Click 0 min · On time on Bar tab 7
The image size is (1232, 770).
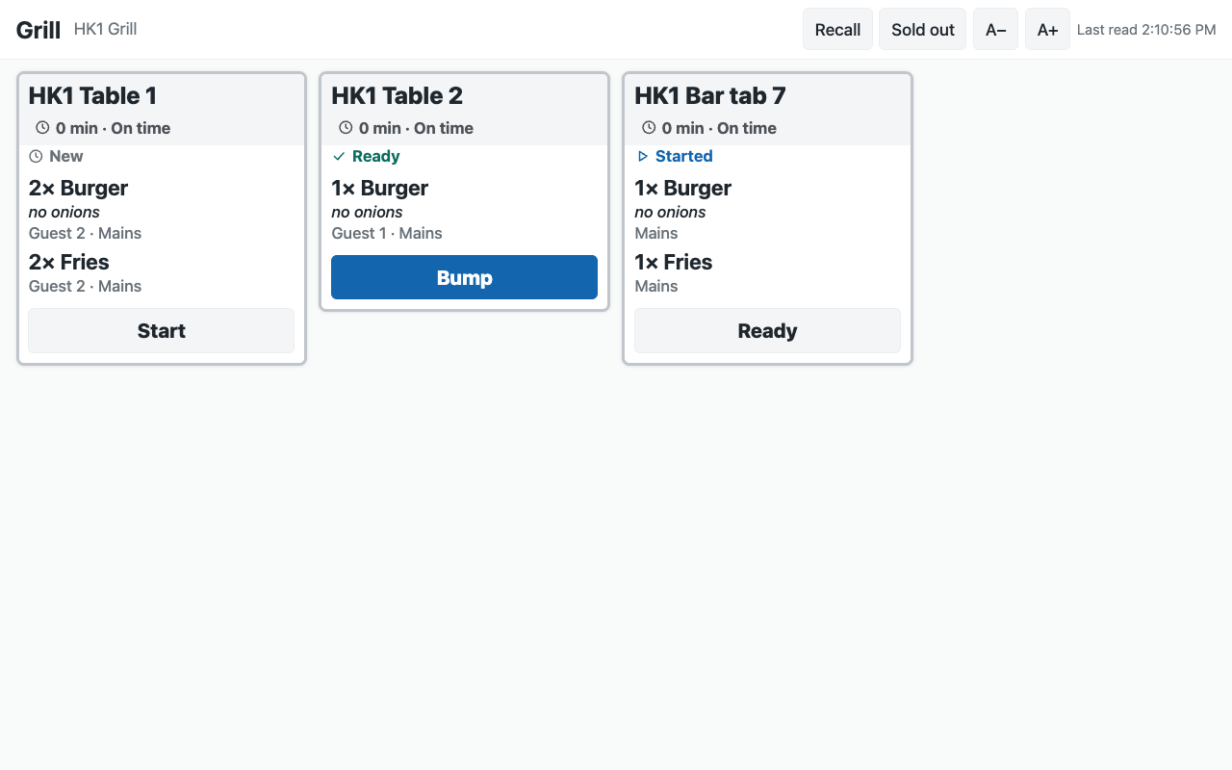[x=719, y=128]
